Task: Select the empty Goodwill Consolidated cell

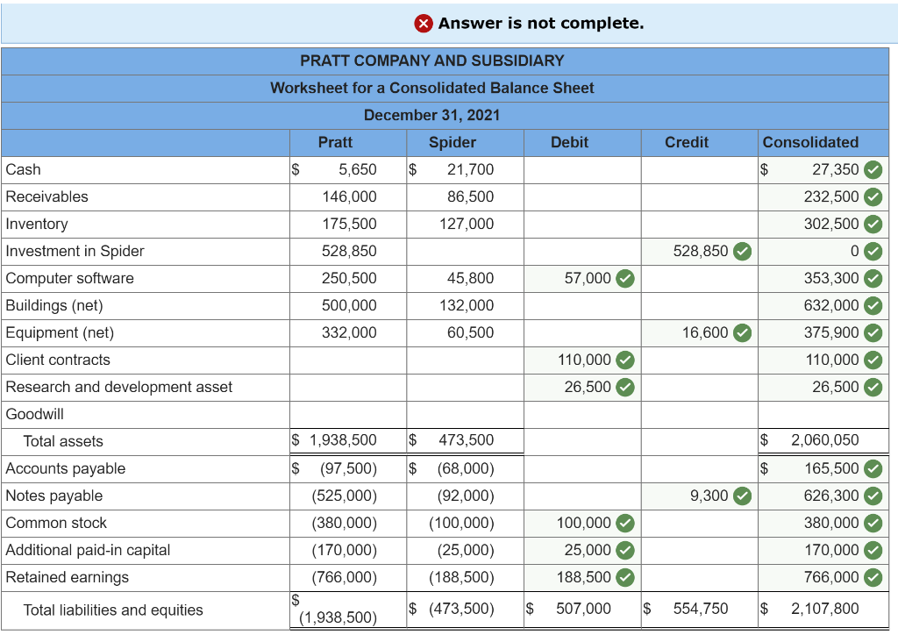Action: (823, 414)
